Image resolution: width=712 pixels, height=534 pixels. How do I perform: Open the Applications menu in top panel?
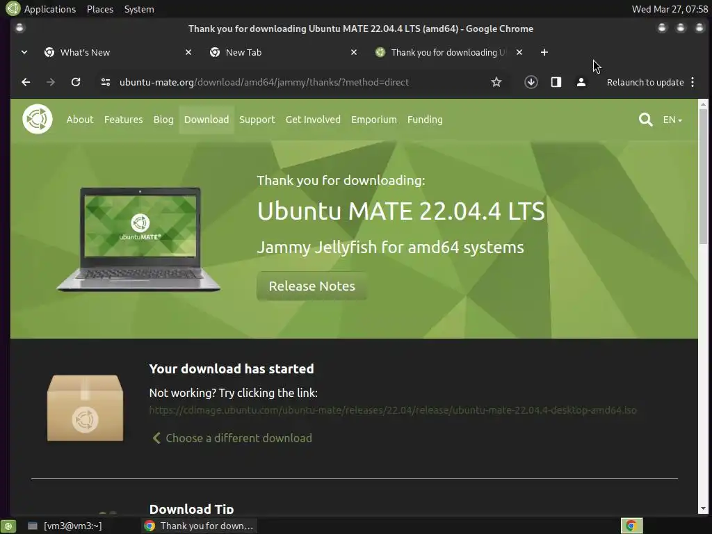(50, 9)
